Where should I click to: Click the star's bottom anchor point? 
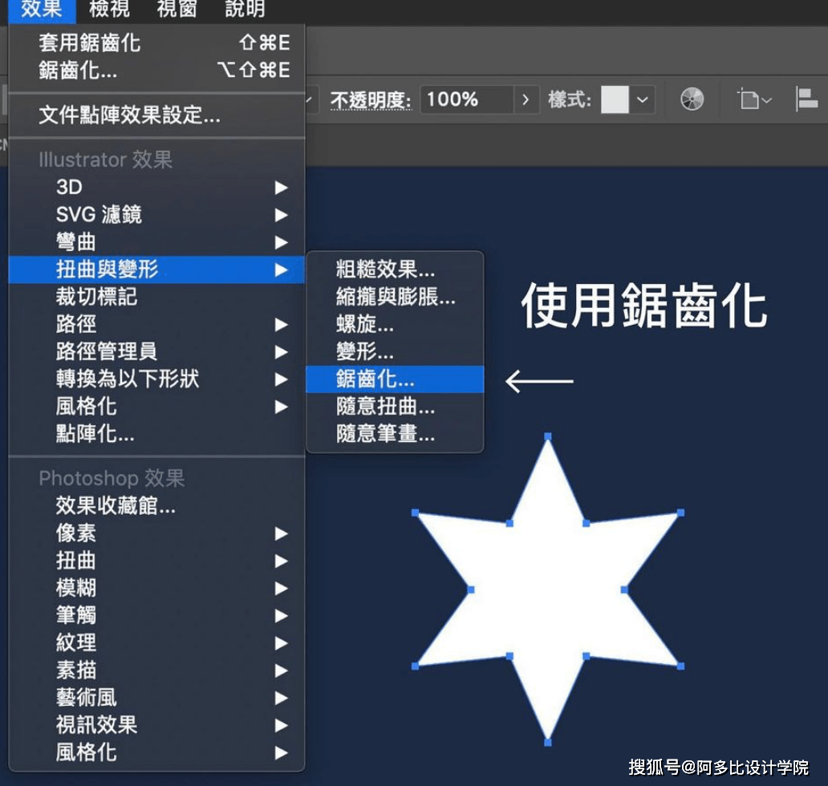[548, 743]
